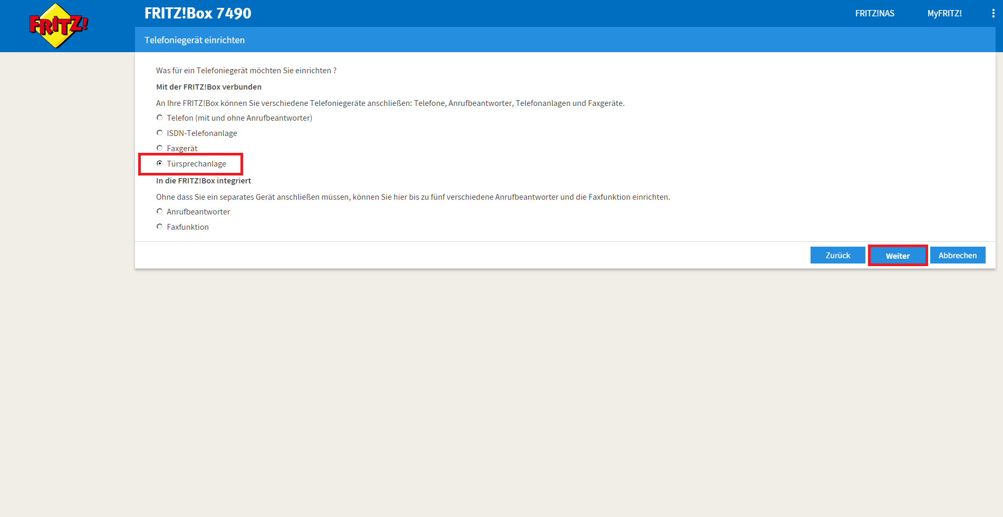
Task: Click the 'Telefon (mit und ohne Anrufbeantworter)' label text
Action: coord(239,118)
